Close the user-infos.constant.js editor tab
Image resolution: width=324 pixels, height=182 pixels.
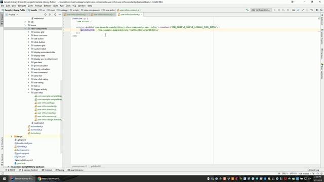coord(141,15)
